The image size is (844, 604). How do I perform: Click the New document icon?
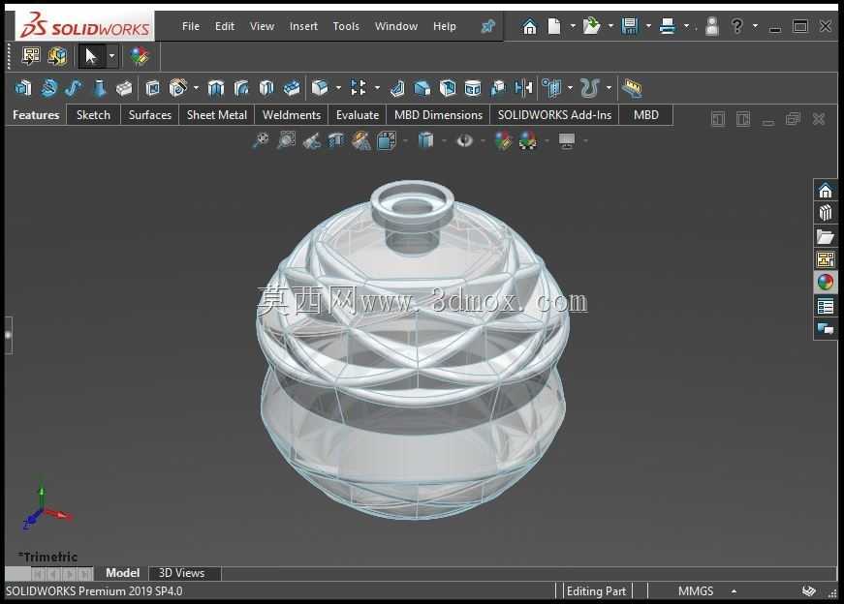click(x=554, y=26)
